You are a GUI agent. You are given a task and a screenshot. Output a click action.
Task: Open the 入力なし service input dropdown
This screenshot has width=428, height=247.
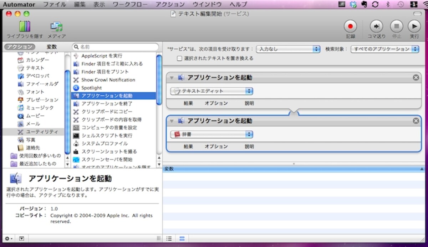click(288, 49)
